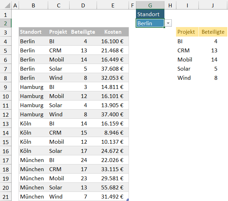Select the cost cell 21.468 €
This screenshot has height=201, width=228.
[x=113, y=51]
